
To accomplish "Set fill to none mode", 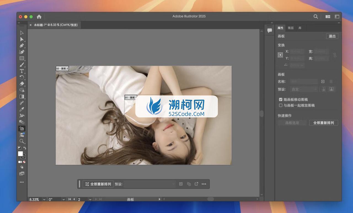I will click(24, 162).
